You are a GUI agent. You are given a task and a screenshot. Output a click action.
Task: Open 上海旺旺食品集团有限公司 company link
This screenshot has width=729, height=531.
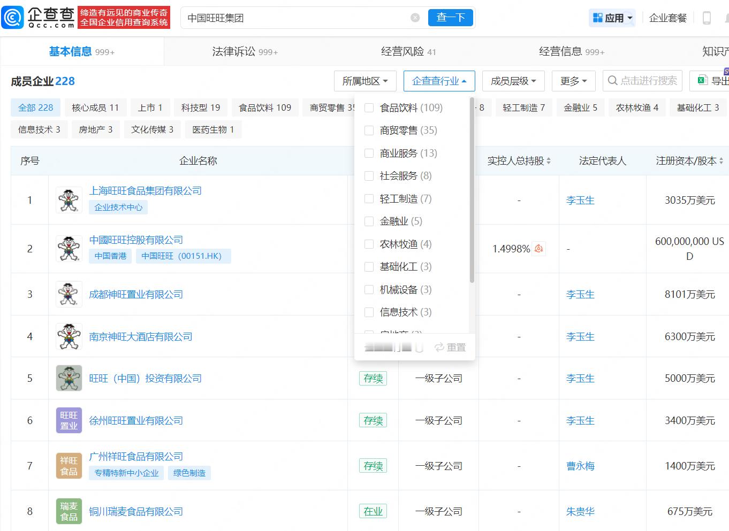[145, 190]
